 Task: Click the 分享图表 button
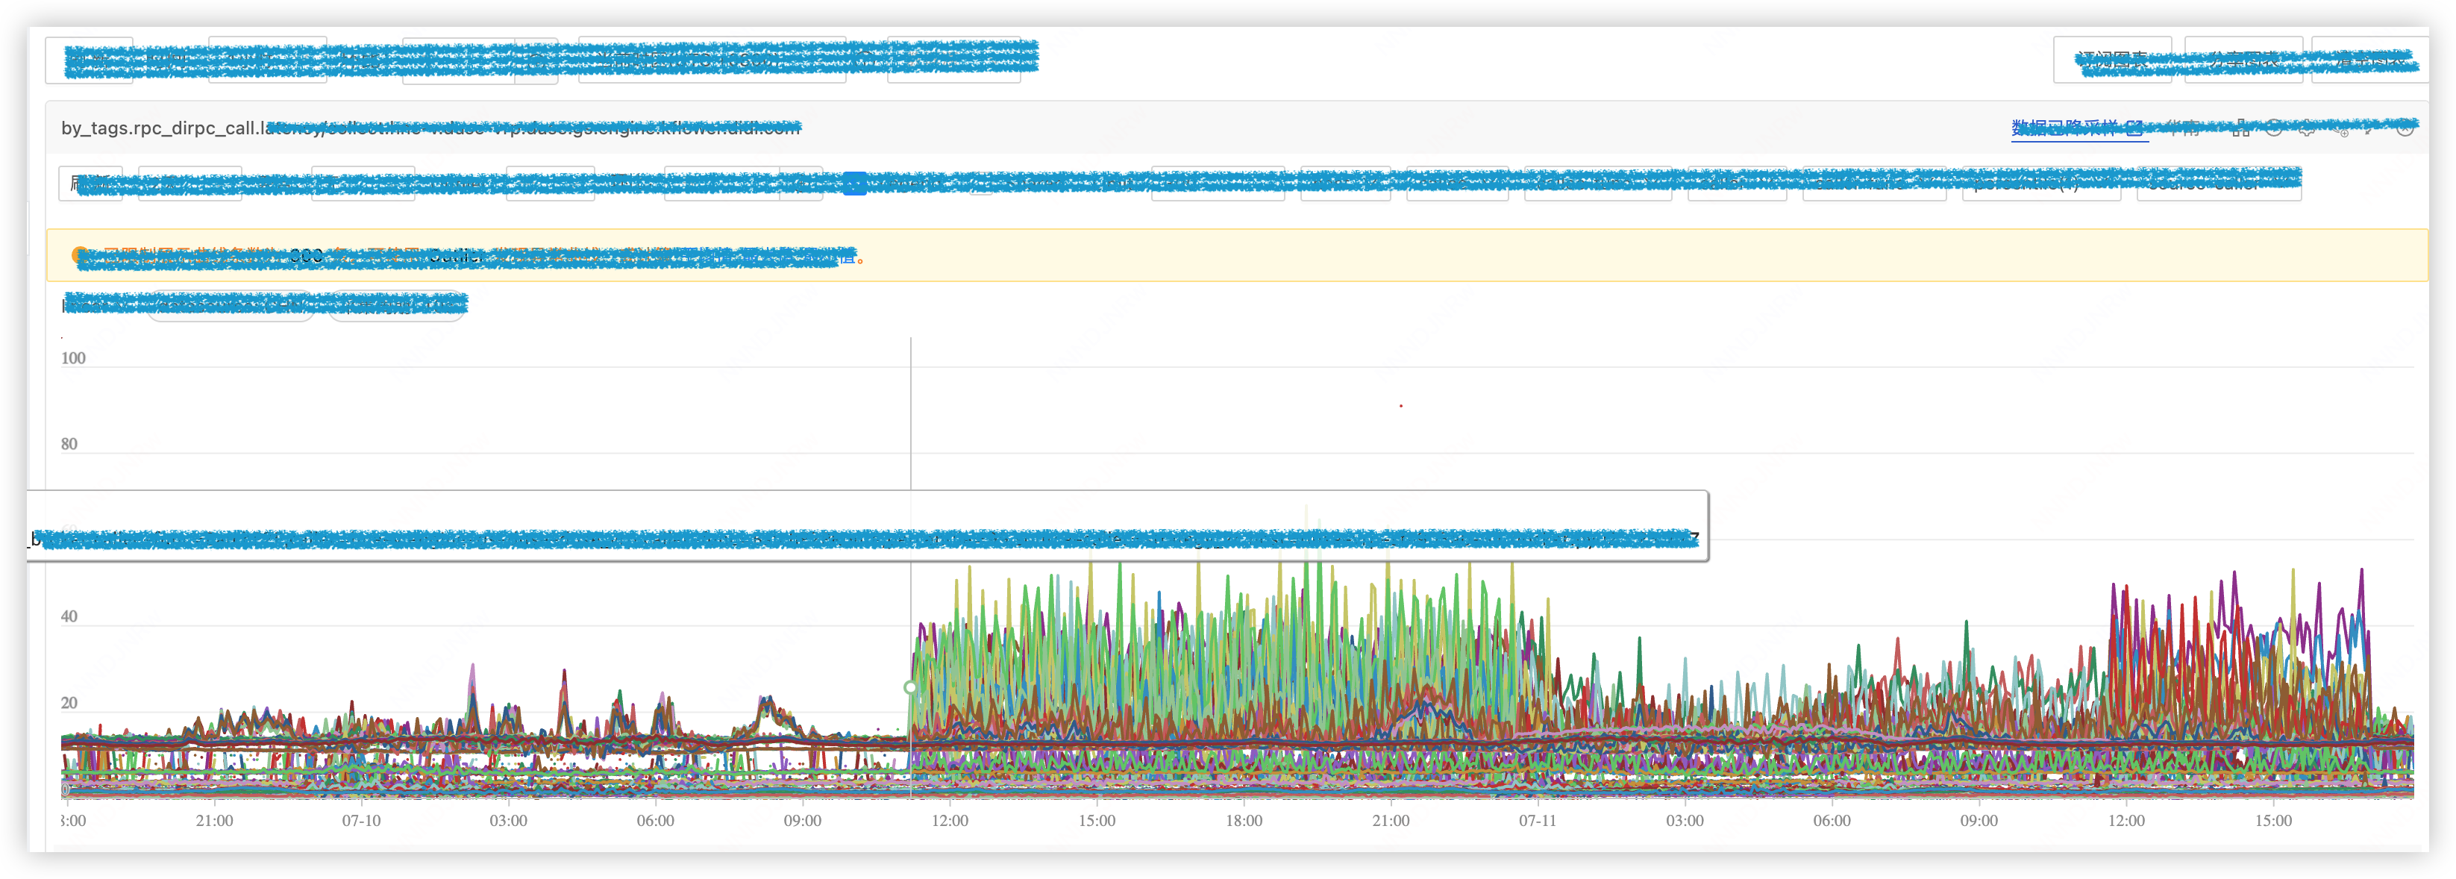click(2243, 60)
